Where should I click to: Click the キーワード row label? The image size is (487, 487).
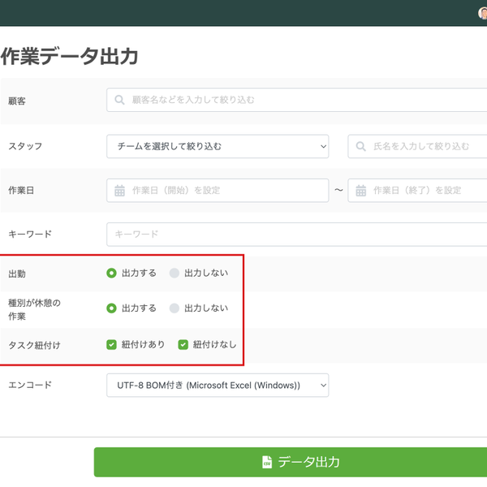pyautogui.click(x=30, y=235)
